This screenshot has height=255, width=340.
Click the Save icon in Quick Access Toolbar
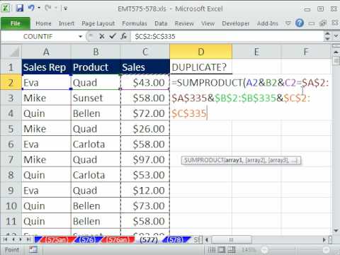click(20, 8)
